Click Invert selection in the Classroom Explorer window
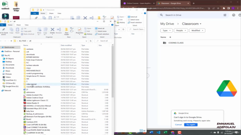 (x=135, y=22)
